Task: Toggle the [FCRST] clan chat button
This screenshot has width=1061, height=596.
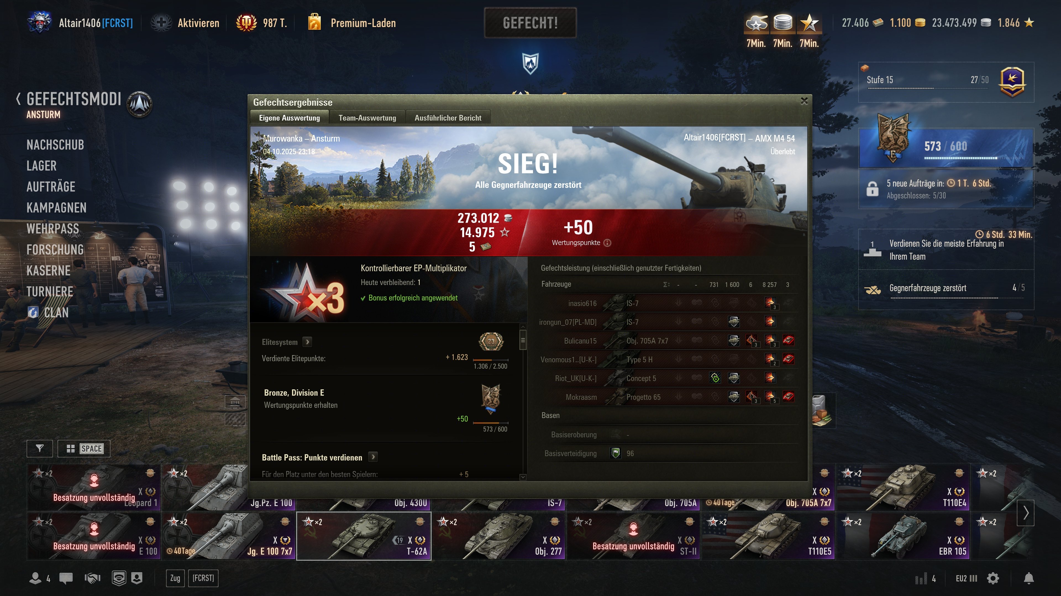Action: pyautogui.click(x=203, y=578)
